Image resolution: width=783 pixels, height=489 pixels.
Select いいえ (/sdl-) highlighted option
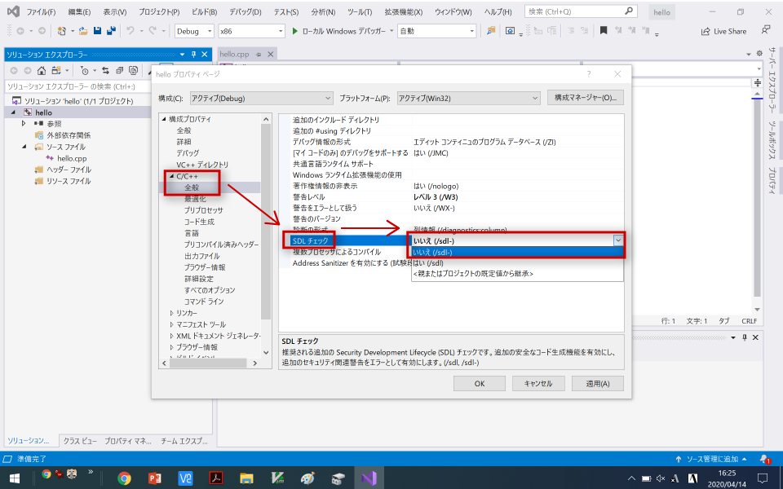[518, 253]
